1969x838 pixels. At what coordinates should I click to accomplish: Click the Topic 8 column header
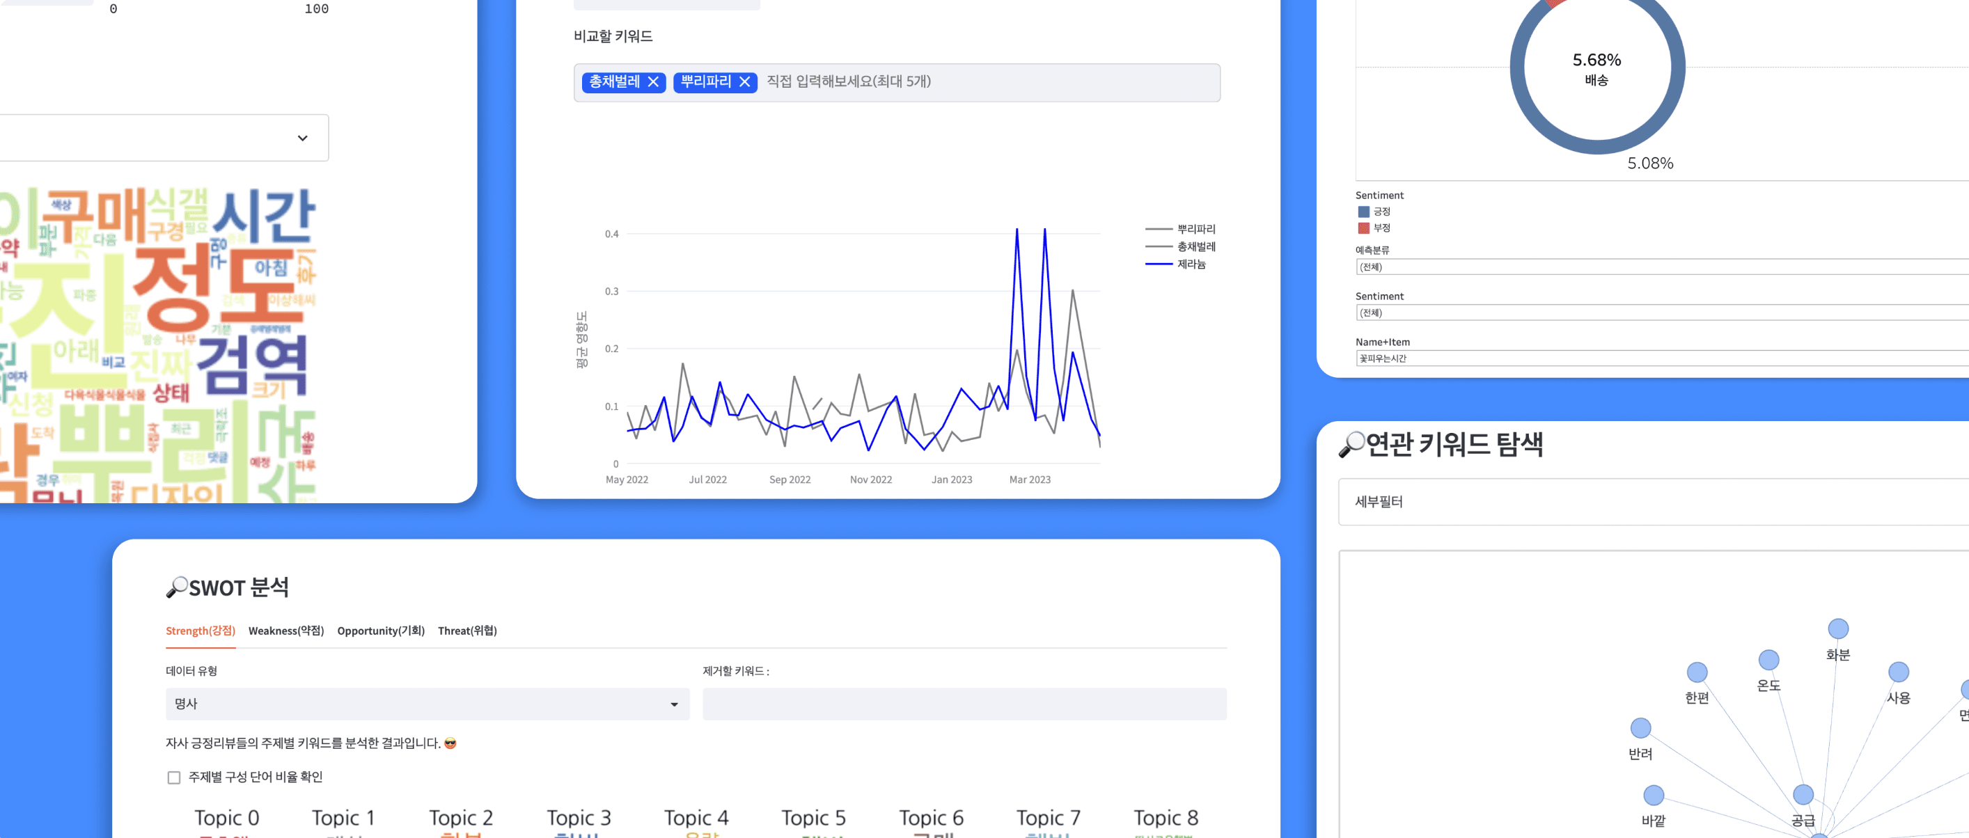[1166, 818]
